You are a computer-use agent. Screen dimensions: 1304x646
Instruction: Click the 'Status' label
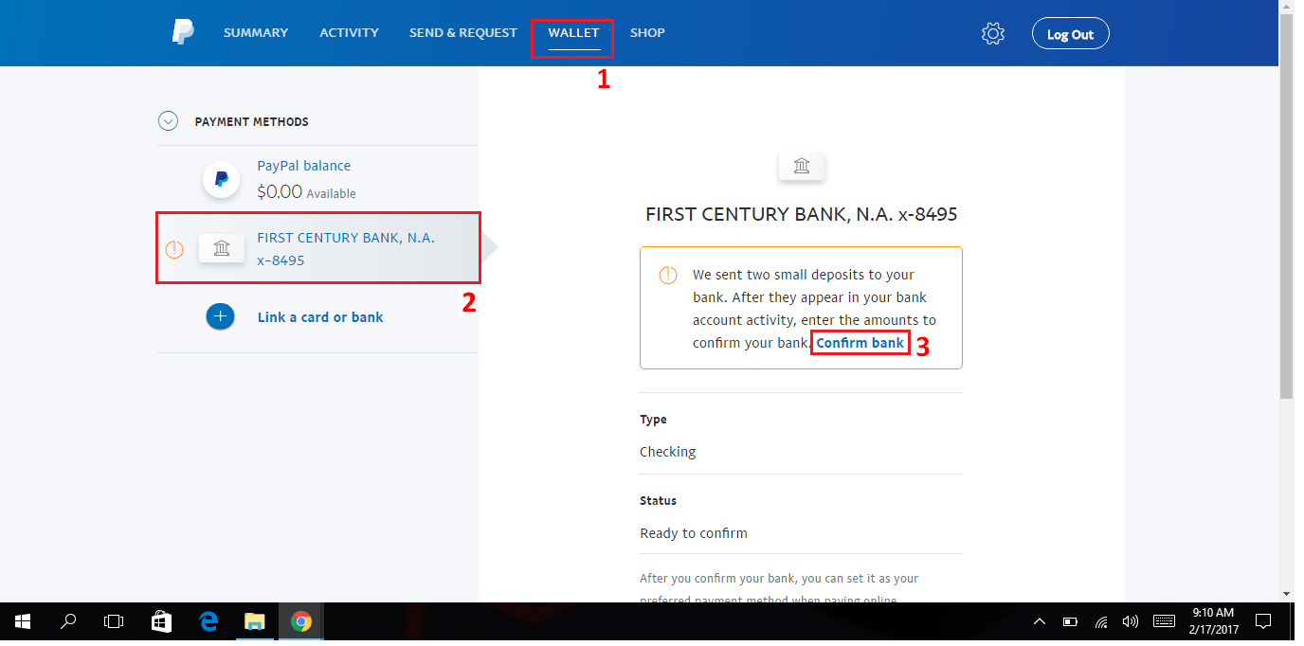click(658, 500)
